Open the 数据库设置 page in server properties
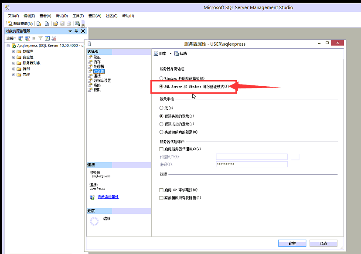The width and height of the screenshot is (361, 254). click(x=102, y=81)
